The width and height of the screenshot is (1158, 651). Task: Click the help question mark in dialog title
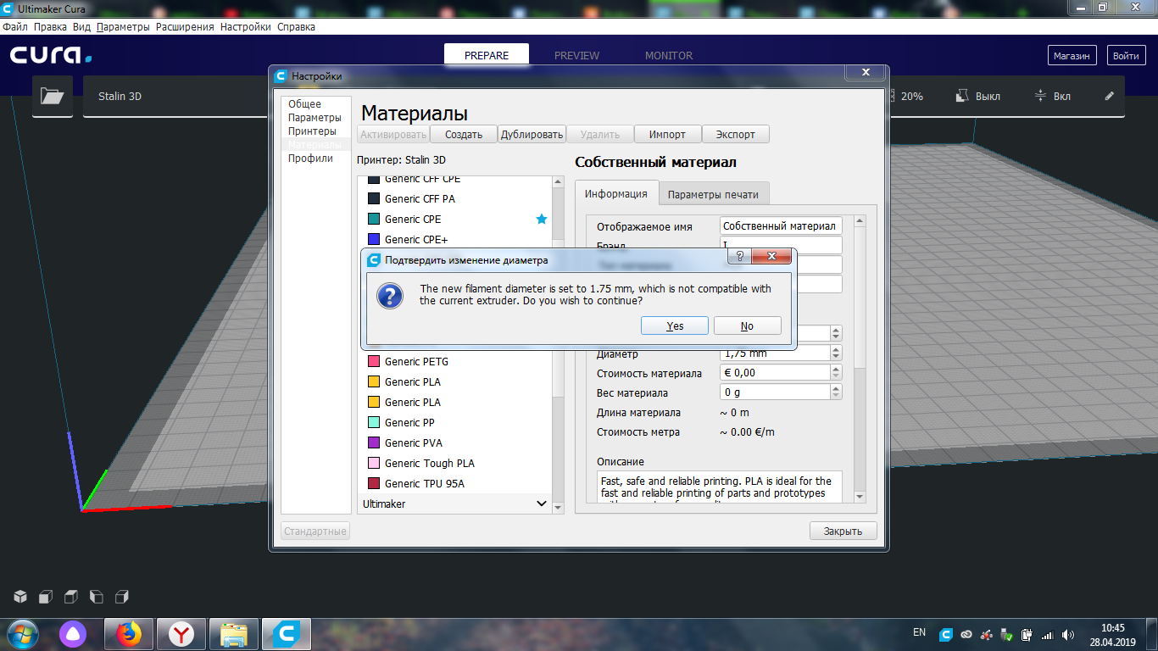pos(739,255)
